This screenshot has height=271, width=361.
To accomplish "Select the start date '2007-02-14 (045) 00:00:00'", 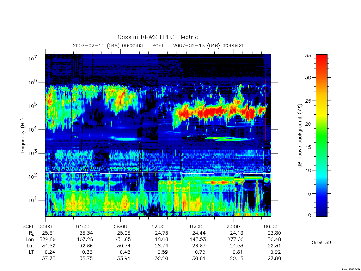I will 108,46.
